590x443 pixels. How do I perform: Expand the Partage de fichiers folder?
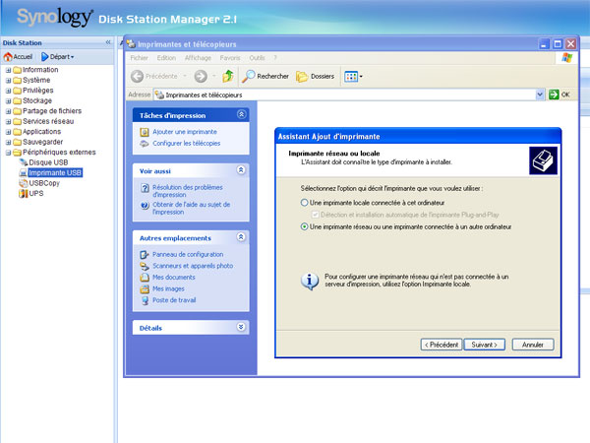click(8, 111)
